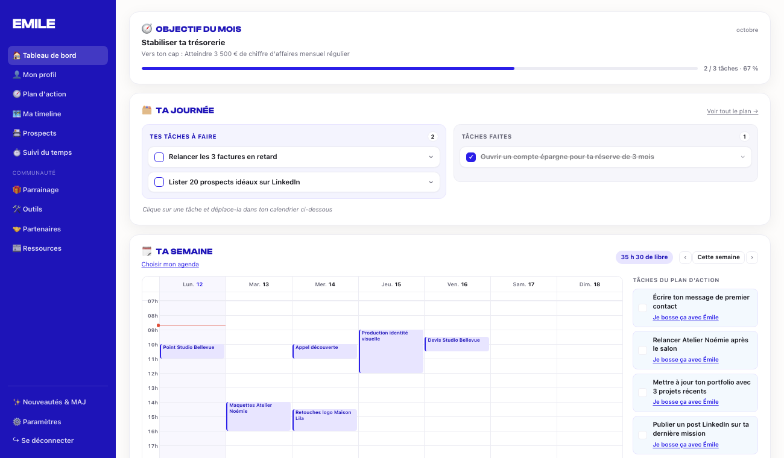Image resolution: width=784 pixels, height=458 pixels.
Task: Click the newspaper icon beside Ressources
Action: click(17, 248)
